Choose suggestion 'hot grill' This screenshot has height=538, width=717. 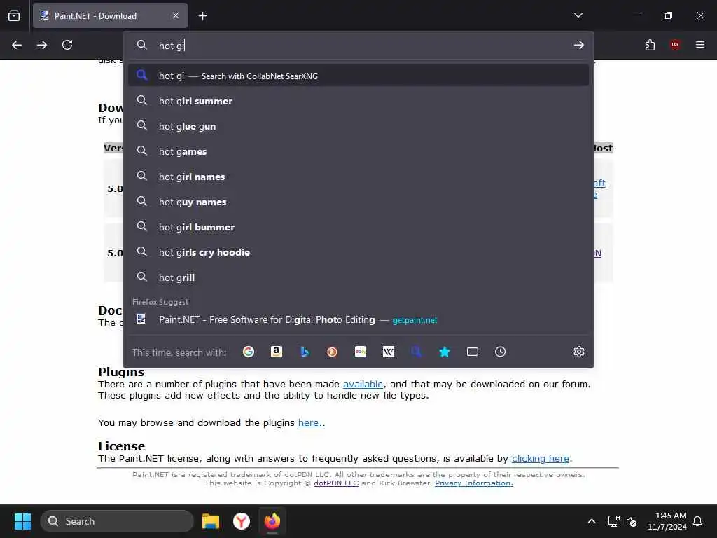coord(358,277)
